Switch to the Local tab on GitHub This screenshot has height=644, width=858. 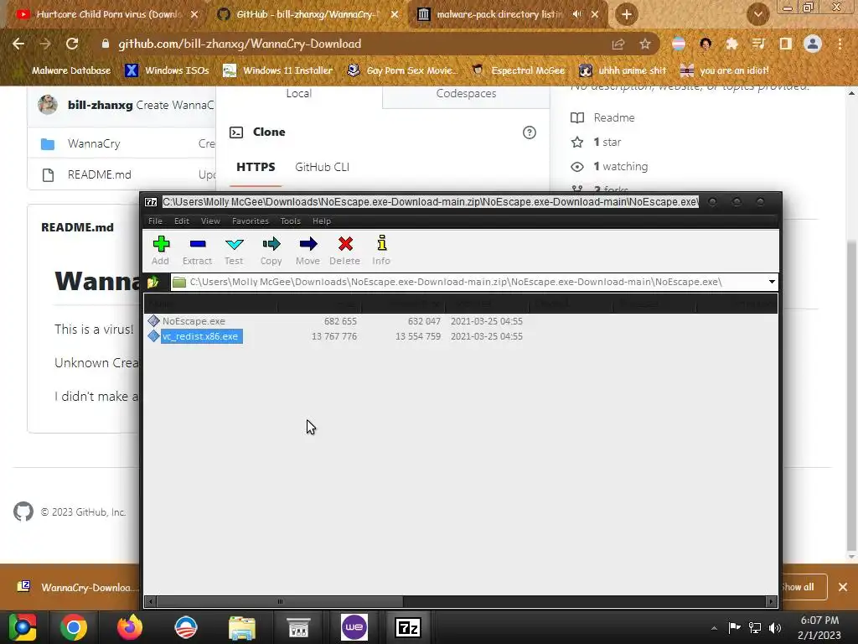[x=299, y=94]
